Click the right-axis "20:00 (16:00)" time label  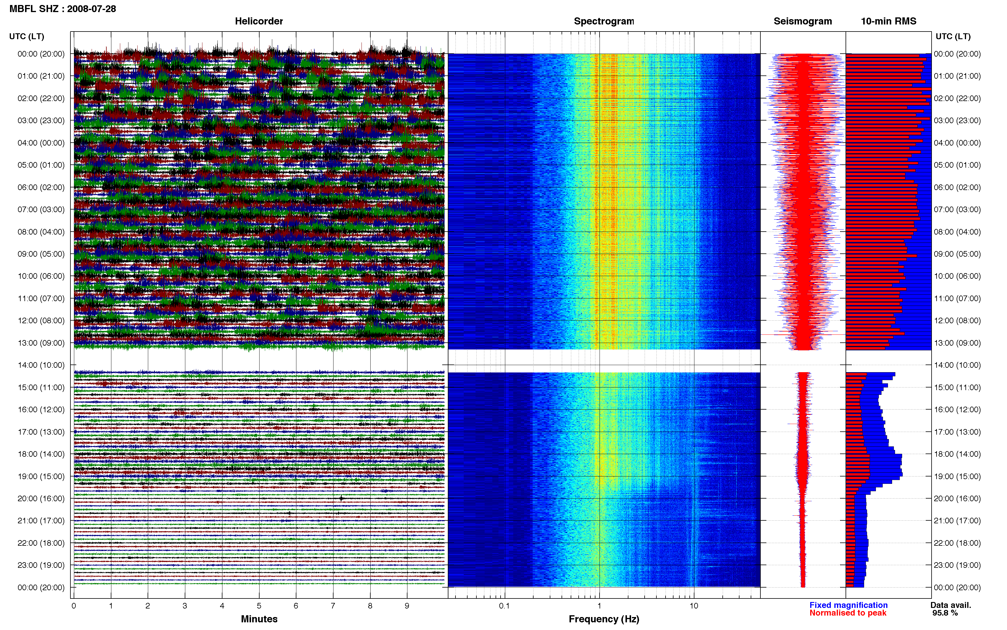pos(957,498)
